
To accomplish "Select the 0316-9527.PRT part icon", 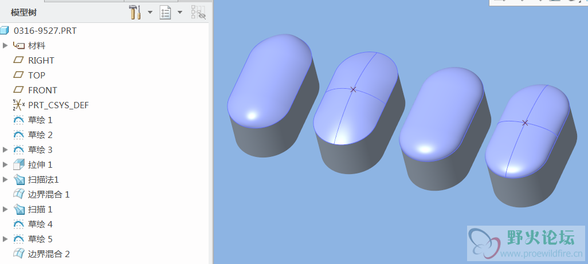I will coord(5,30).
